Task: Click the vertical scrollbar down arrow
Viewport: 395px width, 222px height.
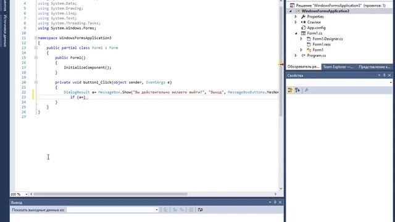Action: click(281, 189)
